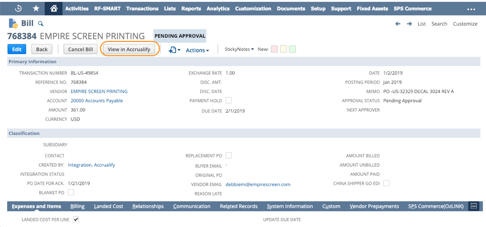Open the Support menu
486x227 pixels.
(x=341, y=8)
